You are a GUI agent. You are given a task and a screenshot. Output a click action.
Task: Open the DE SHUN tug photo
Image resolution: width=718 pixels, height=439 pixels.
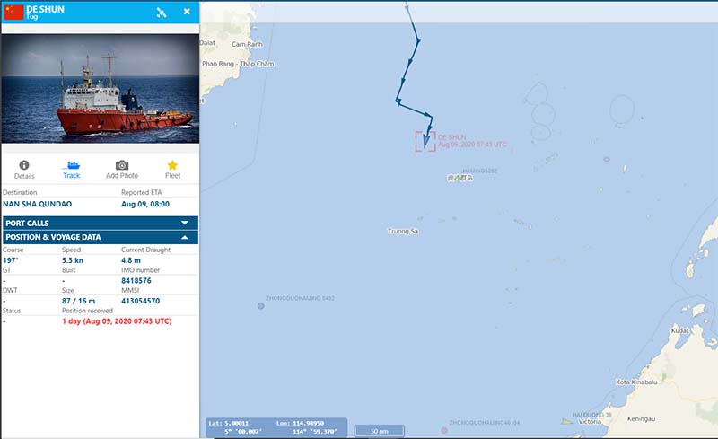(x=101, y=89)
